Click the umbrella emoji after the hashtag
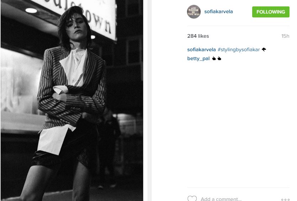Screen dimensions: 297x201 pos(264,49)
